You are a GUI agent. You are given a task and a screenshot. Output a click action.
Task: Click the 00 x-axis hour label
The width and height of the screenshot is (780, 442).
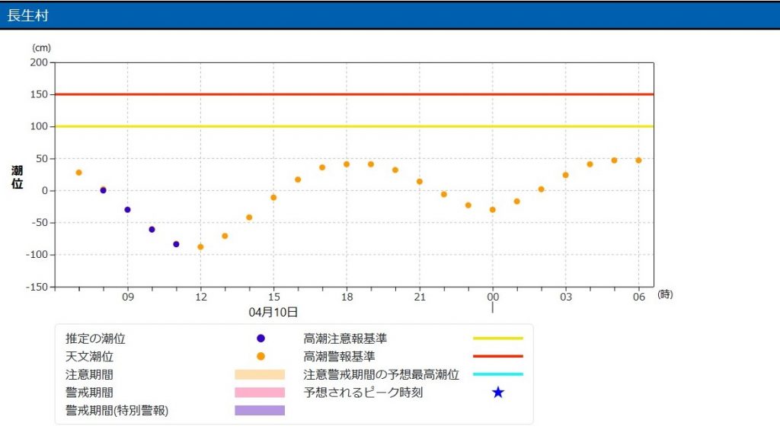tap(493, 297)
